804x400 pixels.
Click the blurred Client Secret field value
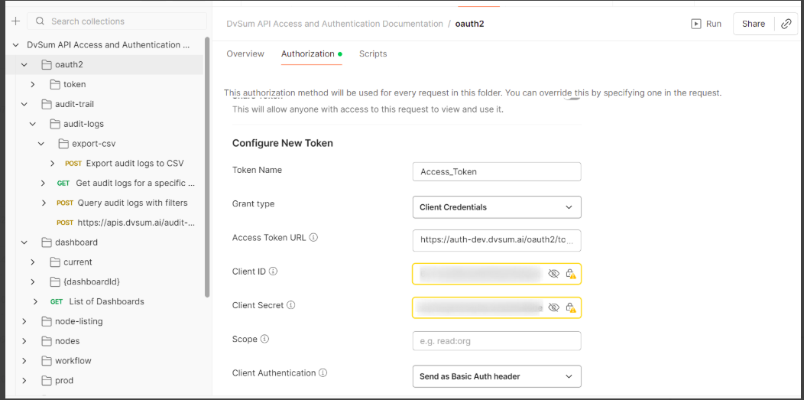coord(479,307)
